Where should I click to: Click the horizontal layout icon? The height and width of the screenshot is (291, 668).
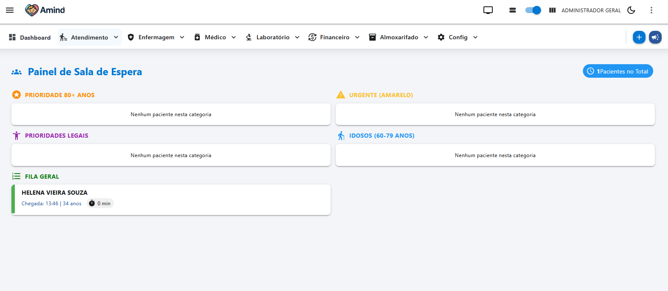pos(512,10)
